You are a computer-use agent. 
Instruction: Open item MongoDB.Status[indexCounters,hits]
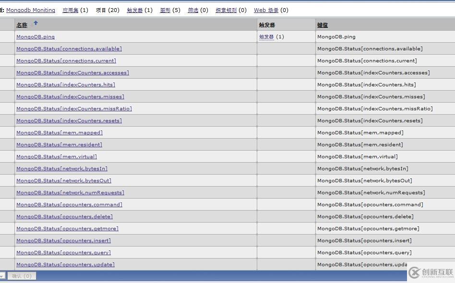(66, 85)
